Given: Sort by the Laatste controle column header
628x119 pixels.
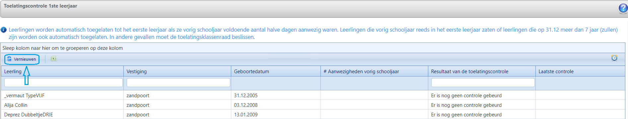Looking at the screenshot, I should (556, 72).
